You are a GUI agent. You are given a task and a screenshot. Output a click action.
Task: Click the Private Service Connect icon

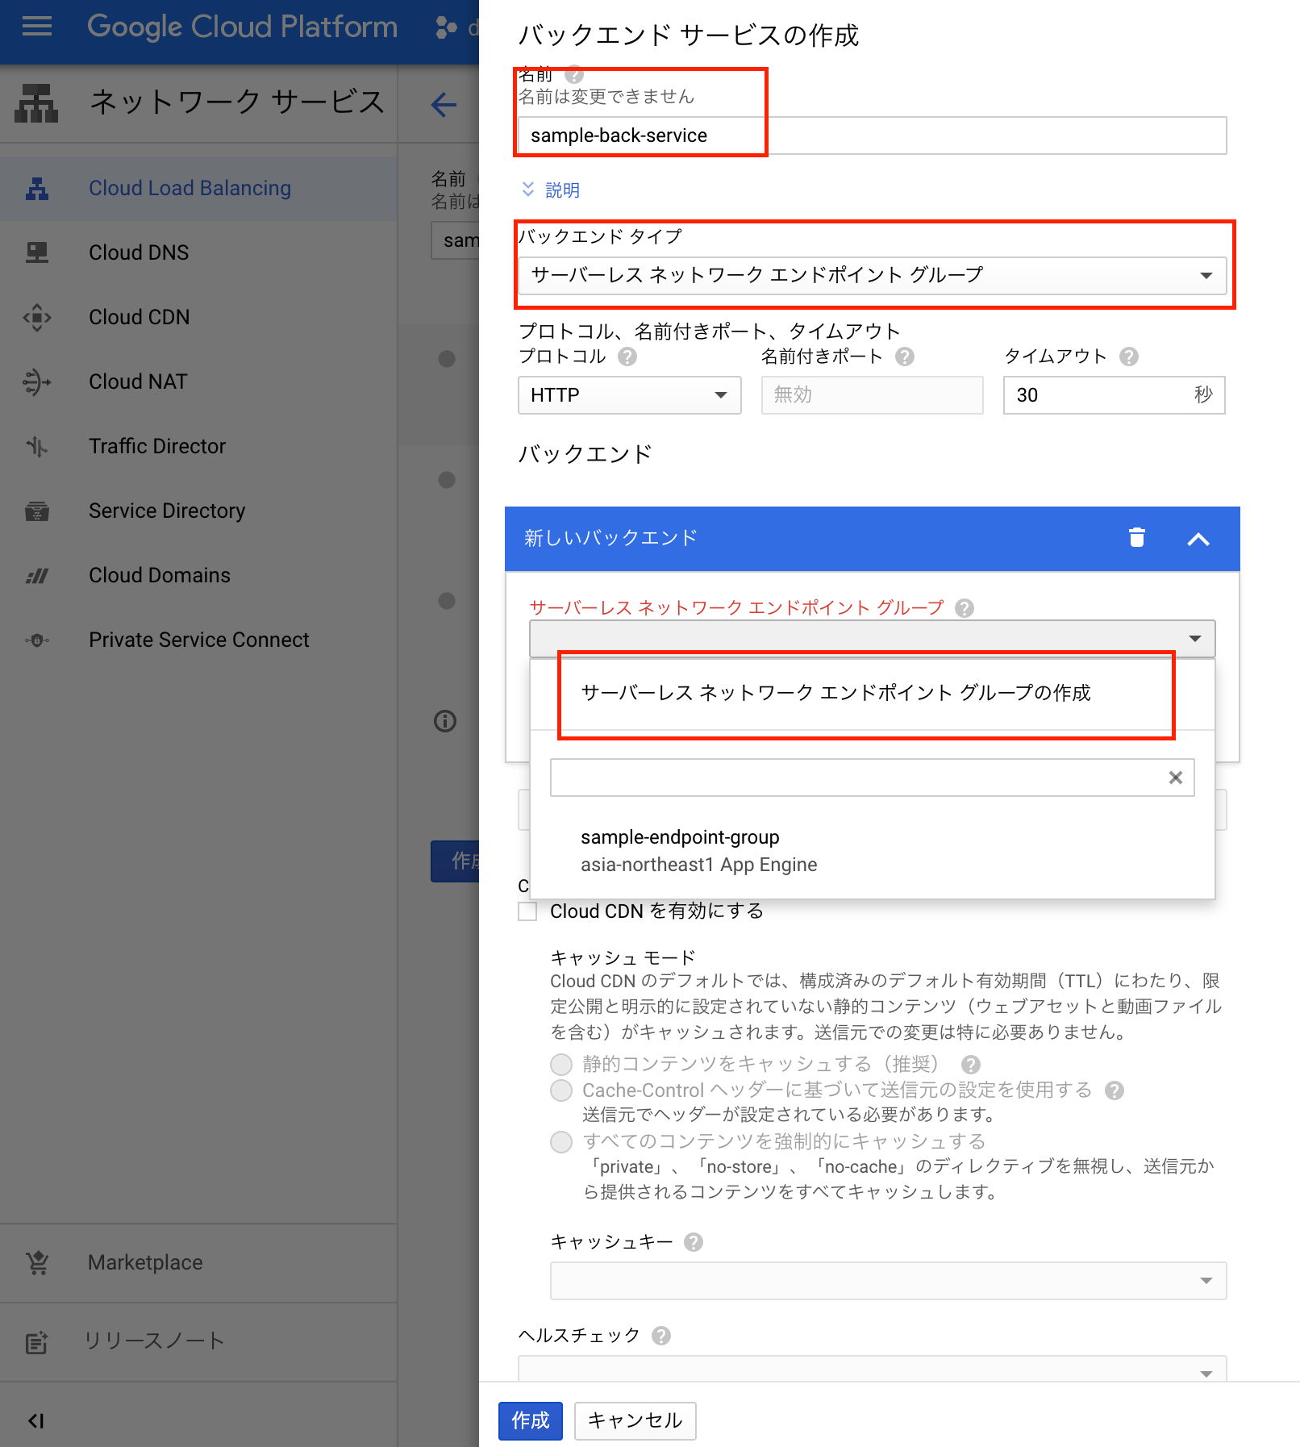click(37, 640)
